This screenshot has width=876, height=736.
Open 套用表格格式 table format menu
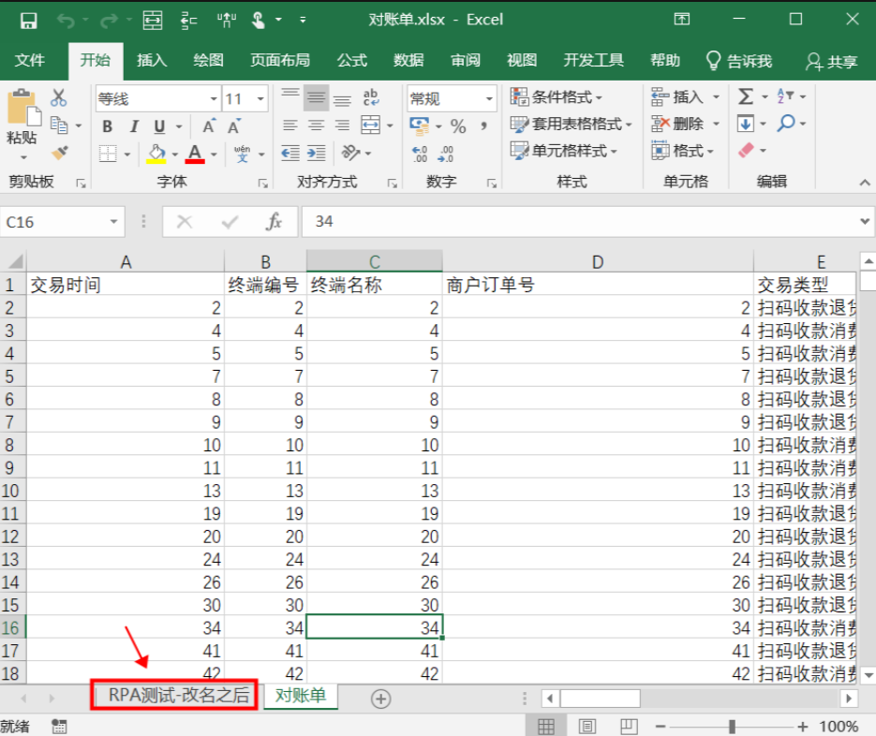coord(571,124)
